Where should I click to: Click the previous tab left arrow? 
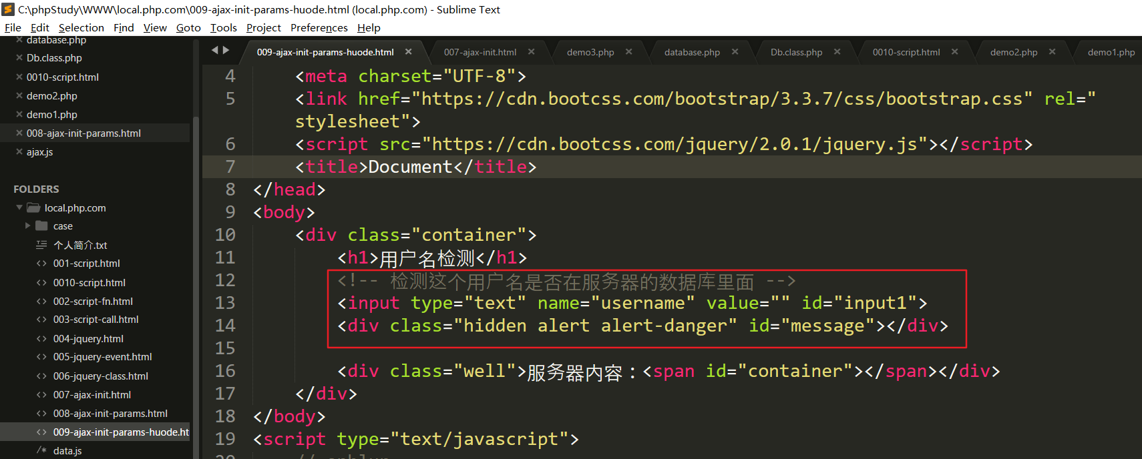tap(215, 50)
